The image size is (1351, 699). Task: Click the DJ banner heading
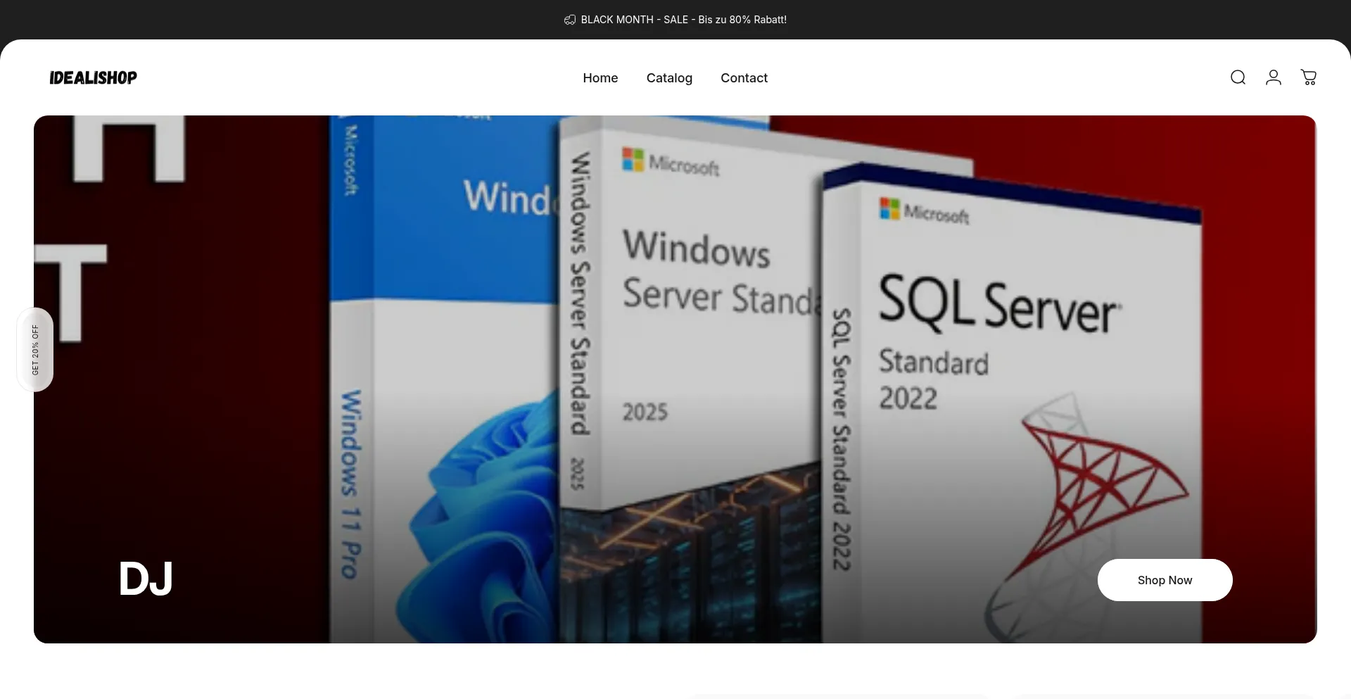pyautogui.click(x=146, y=579)
